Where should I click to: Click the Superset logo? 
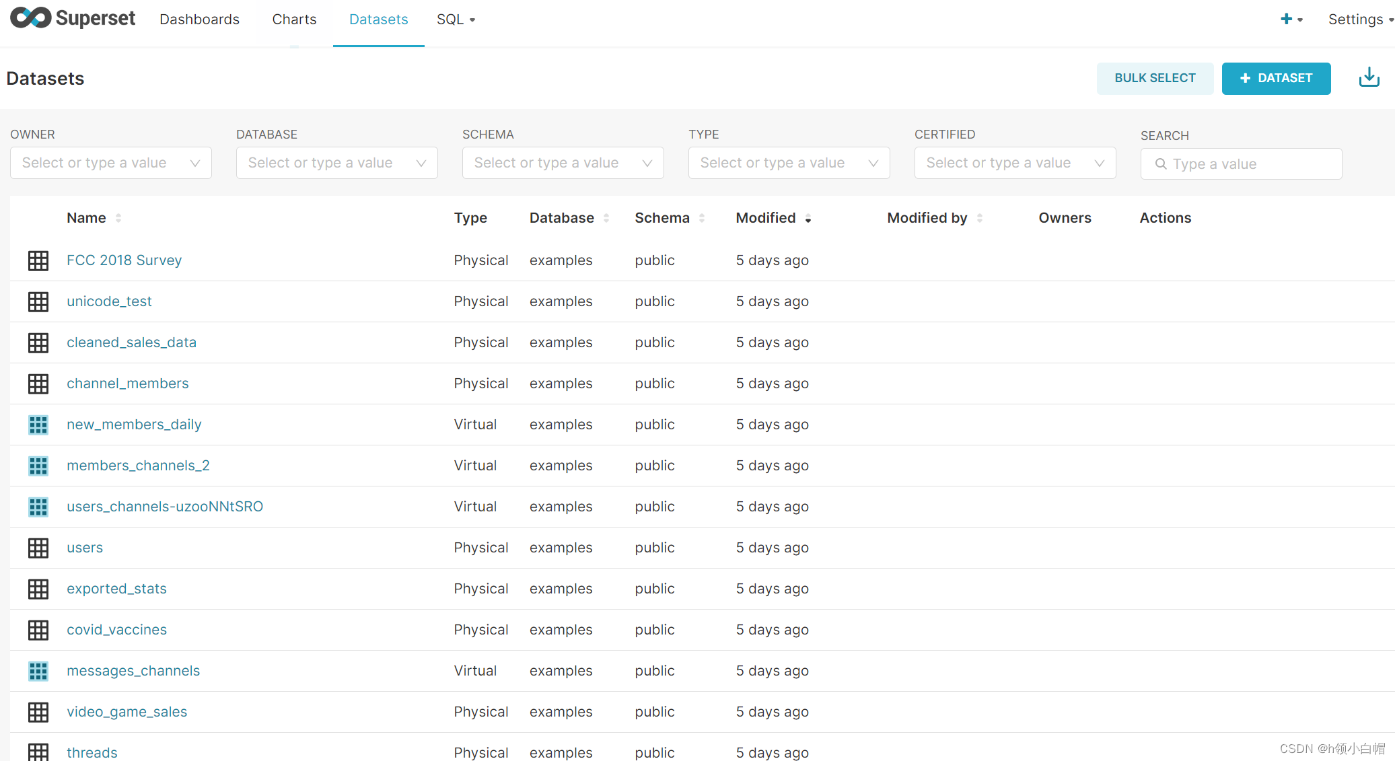click(73, 18)
